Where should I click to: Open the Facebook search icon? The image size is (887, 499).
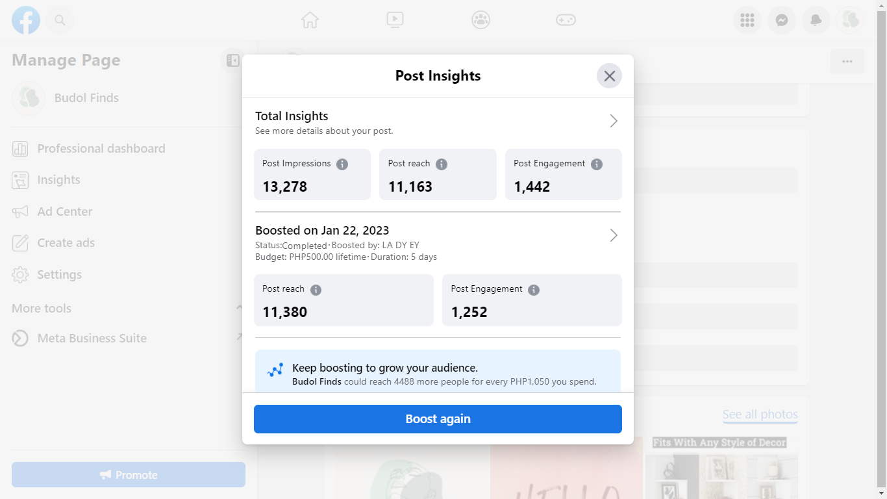pos(60,20)
